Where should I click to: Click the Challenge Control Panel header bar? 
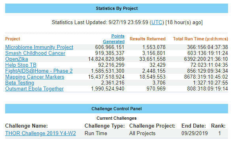[117, 109]
